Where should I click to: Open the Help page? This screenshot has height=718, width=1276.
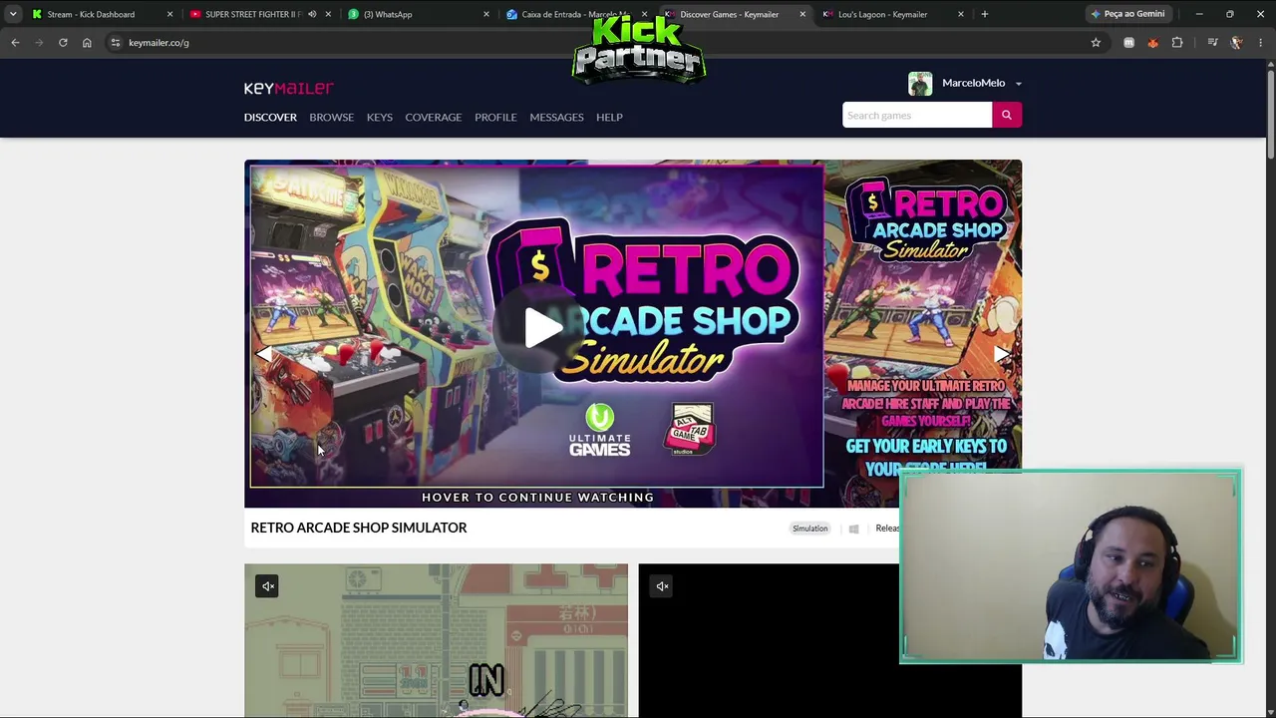coord(609,117)
